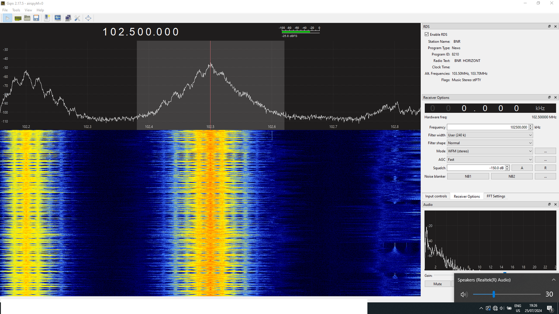The width and height of the screenshot is (559, 314).
Task: Click the load settings folder icon
Action: point(27,18)
